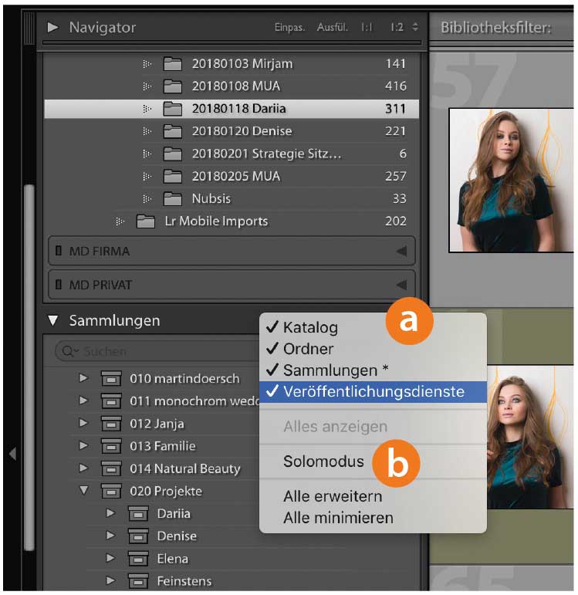Select photo count 311 of Dariia
The height and width of the screenshot is (595, 578).
coord(395,109)
